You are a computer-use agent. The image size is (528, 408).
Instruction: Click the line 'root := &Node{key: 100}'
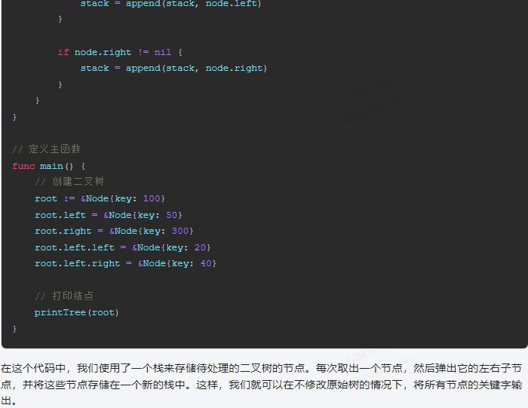pyautogui.click(x=100, y=198)
